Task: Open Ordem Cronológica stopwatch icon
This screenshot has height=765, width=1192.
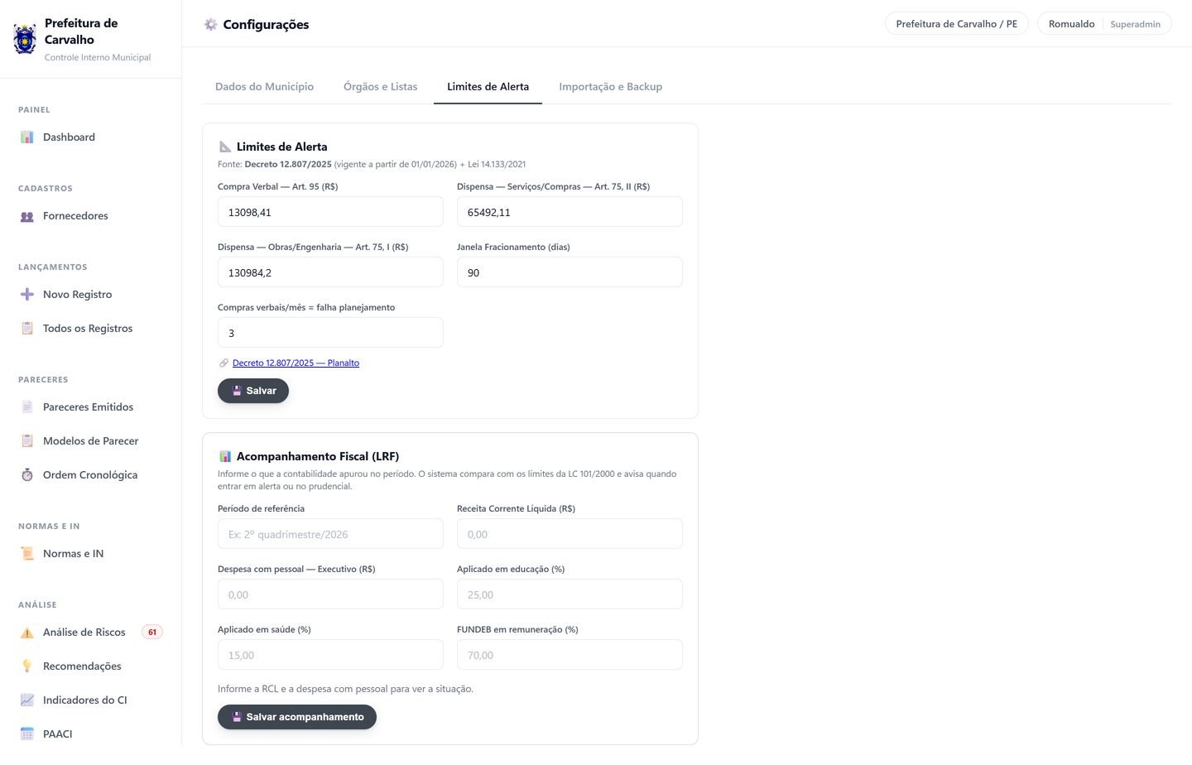Action: (27, 475)
